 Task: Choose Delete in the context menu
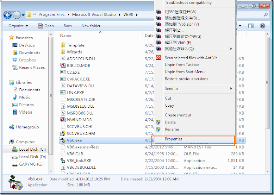170,122
